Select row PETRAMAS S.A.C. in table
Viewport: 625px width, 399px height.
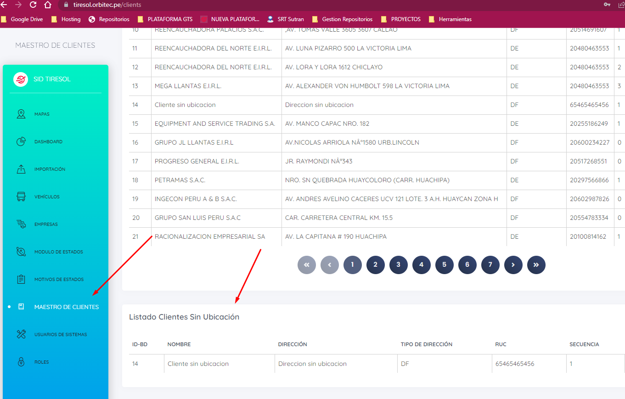(x=180, y=180)
